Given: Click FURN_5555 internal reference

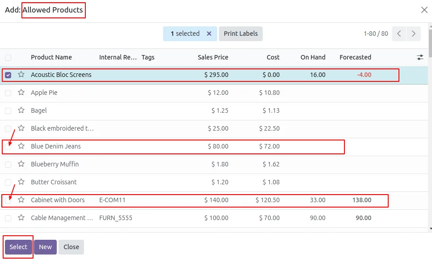Looking at the screenshot, I should 116,218.
